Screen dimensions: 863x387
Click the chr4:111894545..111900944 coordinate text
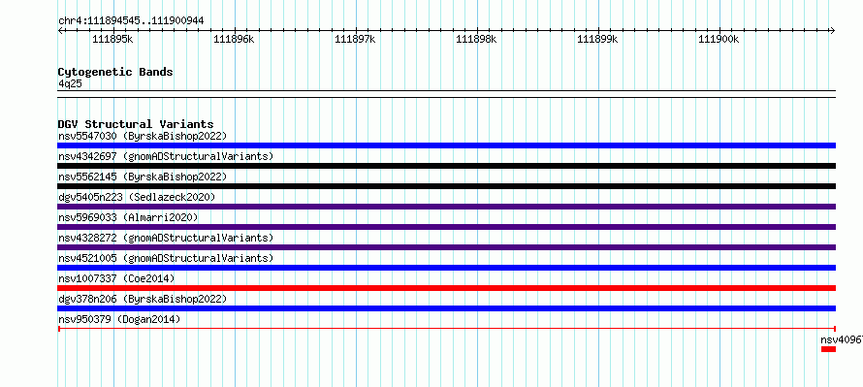click(131, 21)
